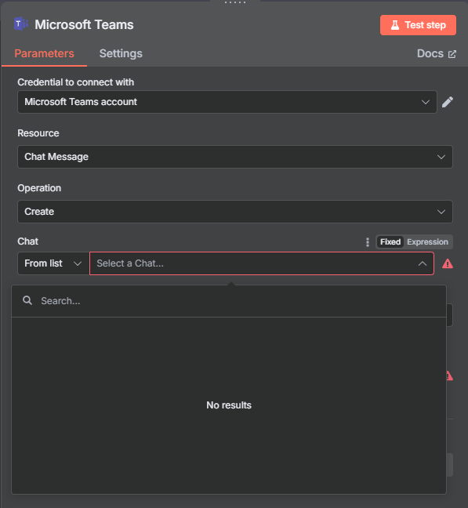Switch to the Settings tab

click(121, 53)
